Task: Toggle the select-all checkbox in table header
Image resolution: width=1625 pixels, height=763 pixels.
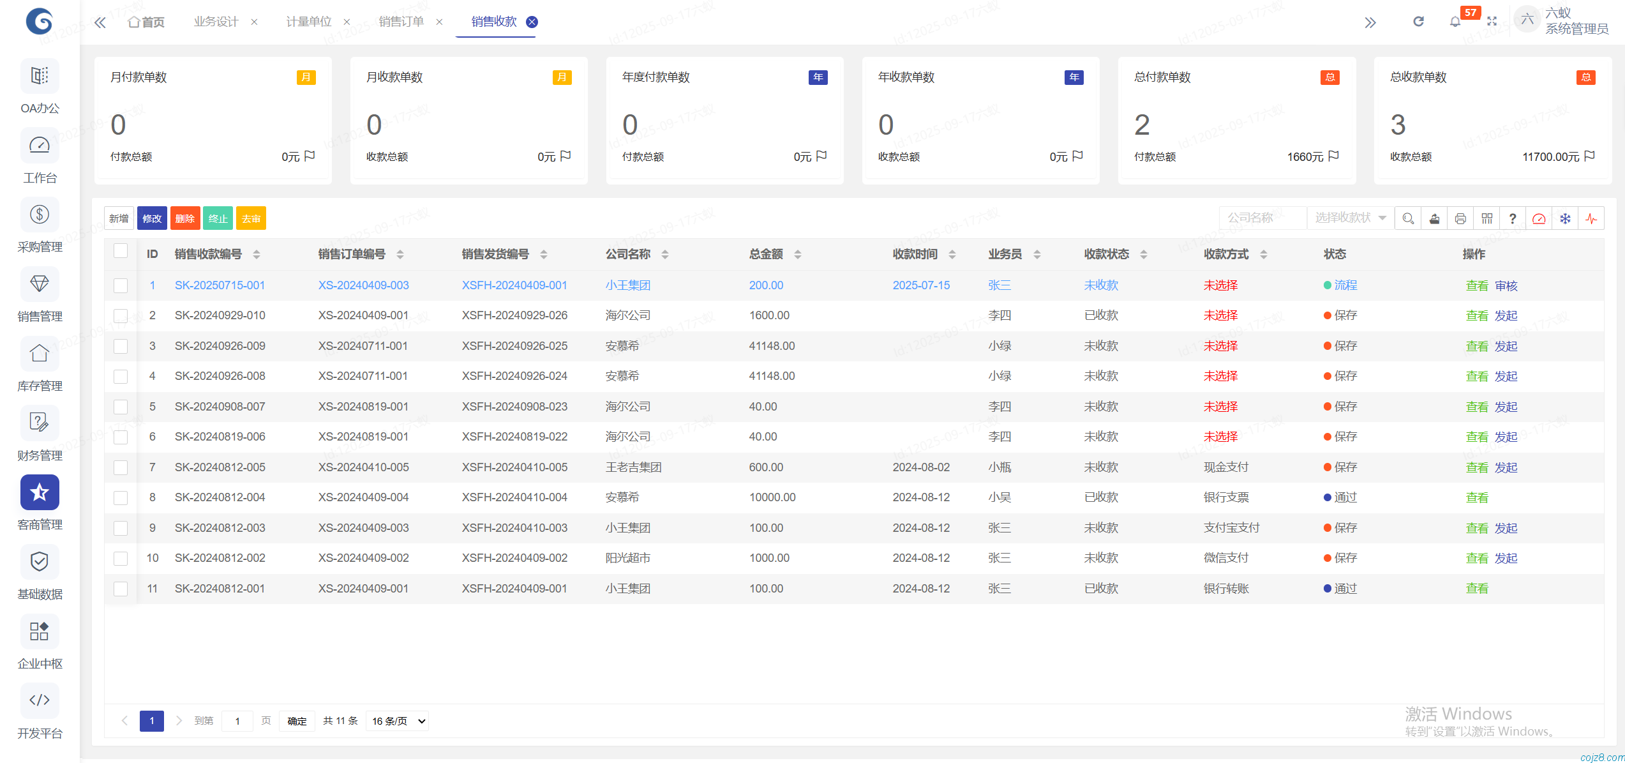Action: 121,250
